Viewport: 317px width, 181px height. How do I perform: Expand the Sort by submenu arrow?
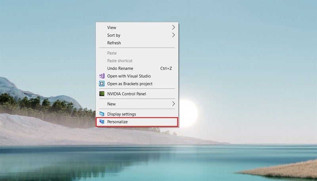click(173, 35)
